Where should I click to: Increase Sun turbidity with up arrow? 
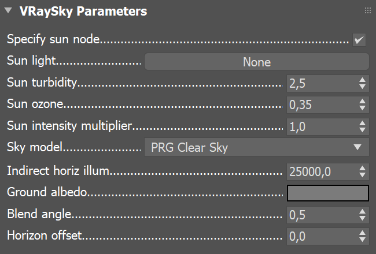point(363,80)
